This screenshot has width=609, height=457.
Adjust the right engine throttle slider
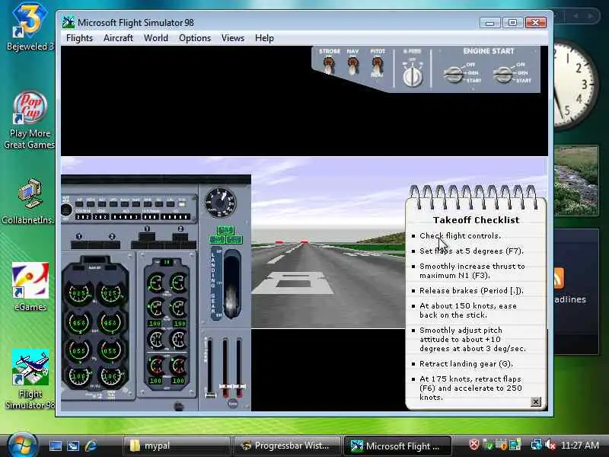239,367
